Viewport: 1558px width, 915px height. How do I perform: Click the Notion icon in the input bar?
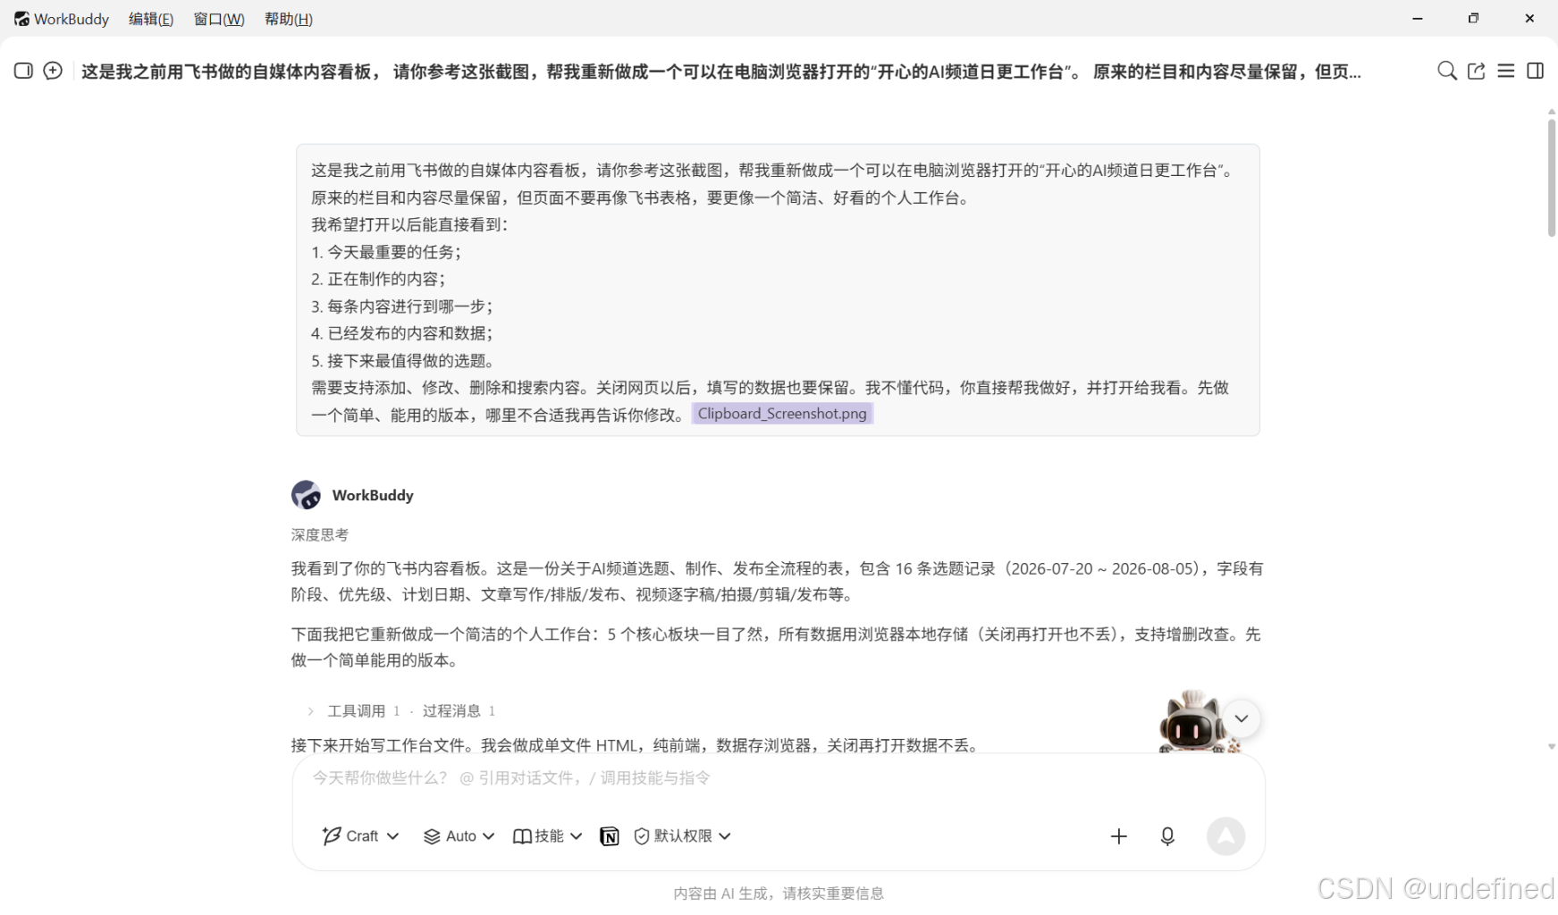click(610, 836)
